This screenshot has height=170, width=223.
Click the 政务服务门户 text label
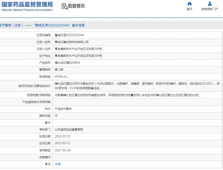pos(210,9)
